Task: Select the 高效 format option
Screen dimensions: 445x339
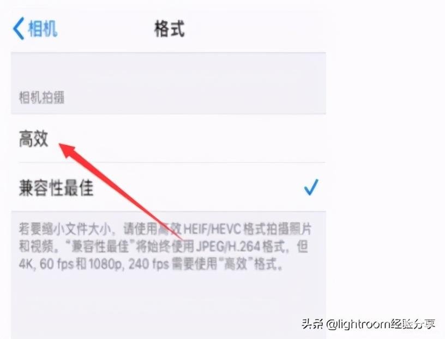Action: 169,138
